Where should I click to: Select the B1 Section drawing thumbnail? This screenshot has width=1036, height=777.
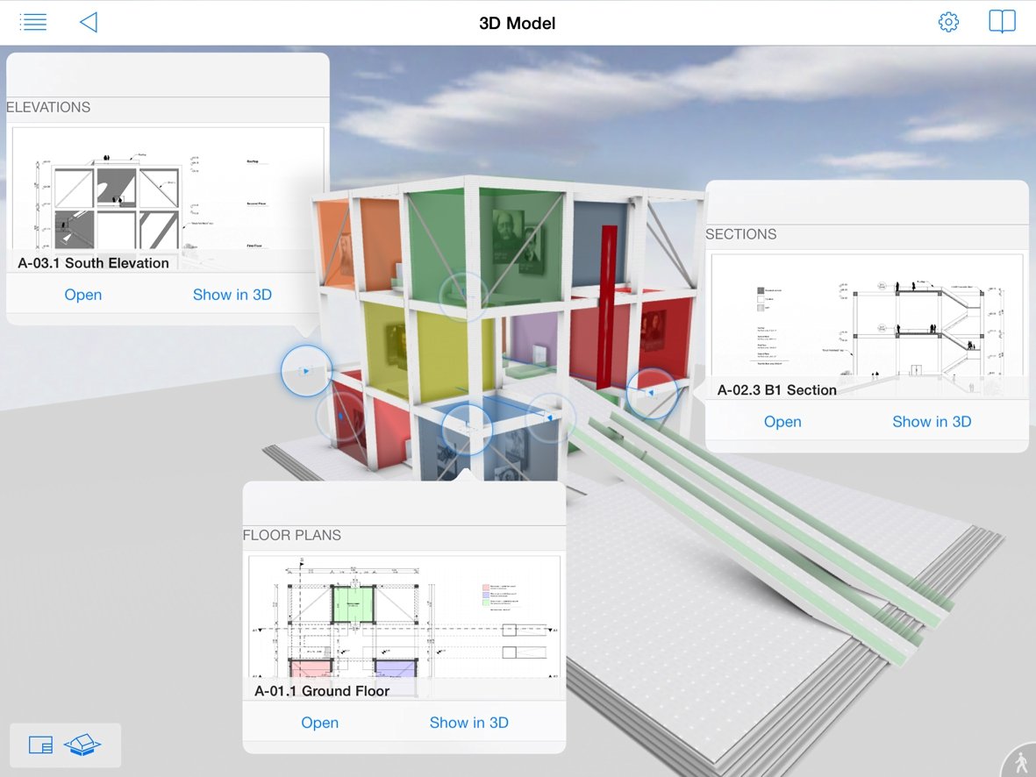[x=867, y=326]
